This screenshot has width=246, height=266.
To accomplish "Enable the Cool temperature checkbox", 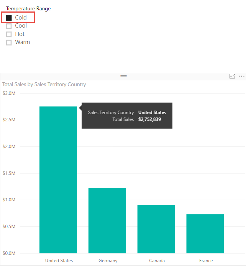I will pos(9,26).
